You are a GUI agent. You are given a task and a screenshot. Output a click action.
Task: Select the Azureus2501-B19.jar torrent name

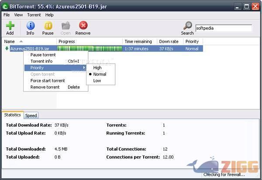click(30, 49)
